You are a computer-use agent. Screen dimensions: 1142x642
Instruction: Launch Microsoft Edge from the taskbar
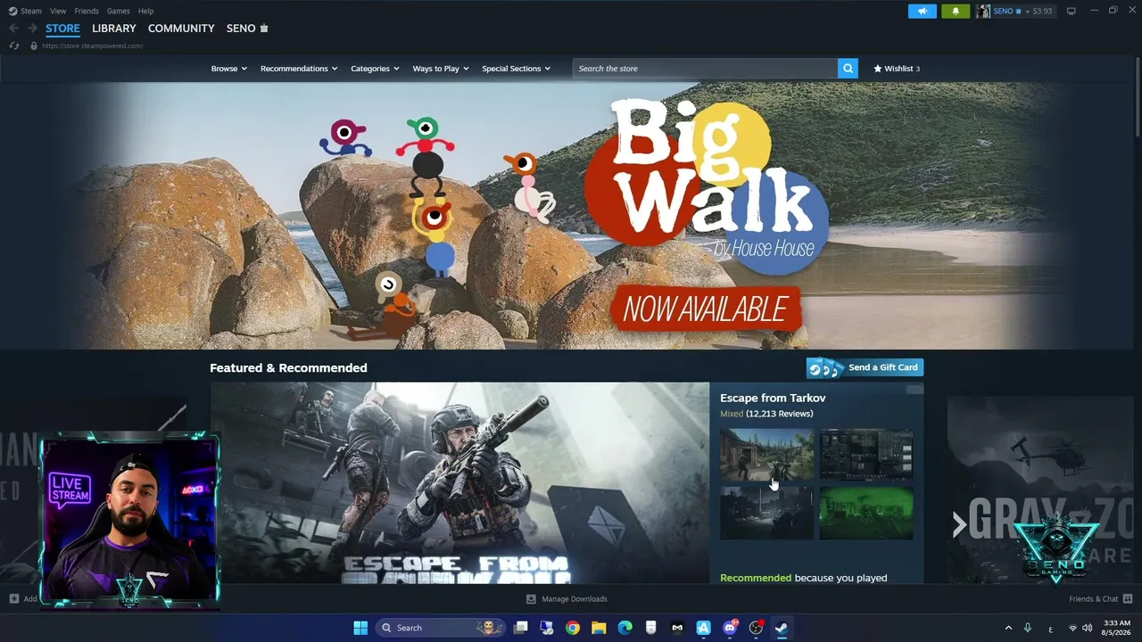coord(625,628)
